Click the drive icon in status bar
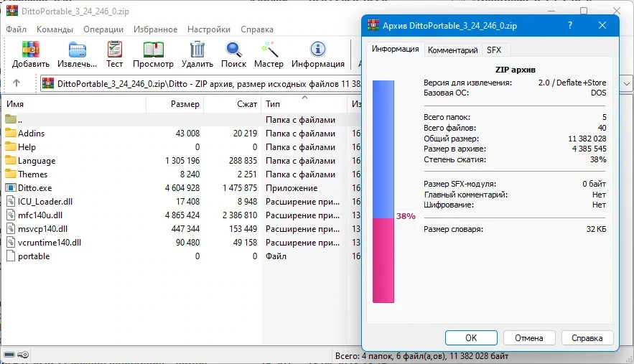 (9, 355)
